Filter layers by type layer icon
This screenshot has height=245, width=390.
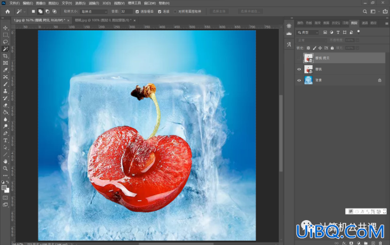pos(338,32)
